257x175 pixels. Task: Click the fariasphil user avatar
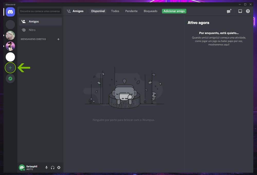[22, 168]
